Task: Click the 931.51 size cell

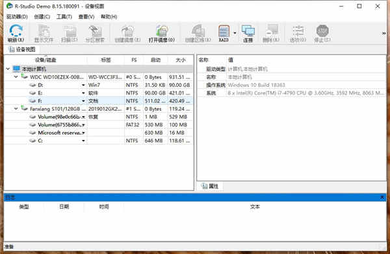Action: click(179, 77)
